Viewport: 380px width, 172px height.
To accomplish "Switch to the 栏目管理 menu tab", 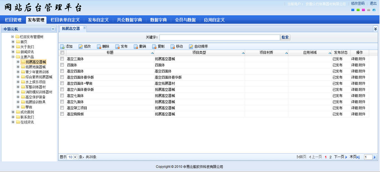I will [x=13, y=20].
